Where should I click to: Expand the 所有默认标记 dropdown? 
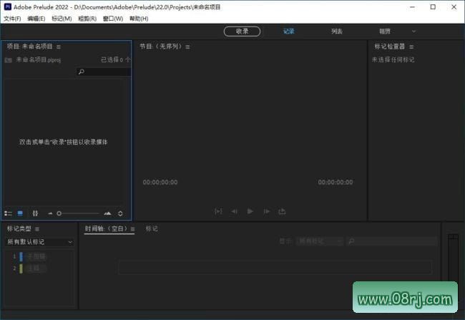click(x=39, y=242)
